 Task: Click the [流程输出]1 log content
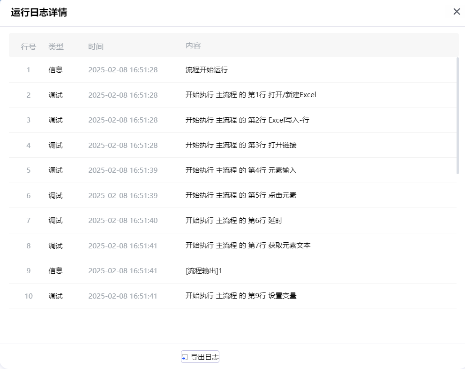point(204,271)
